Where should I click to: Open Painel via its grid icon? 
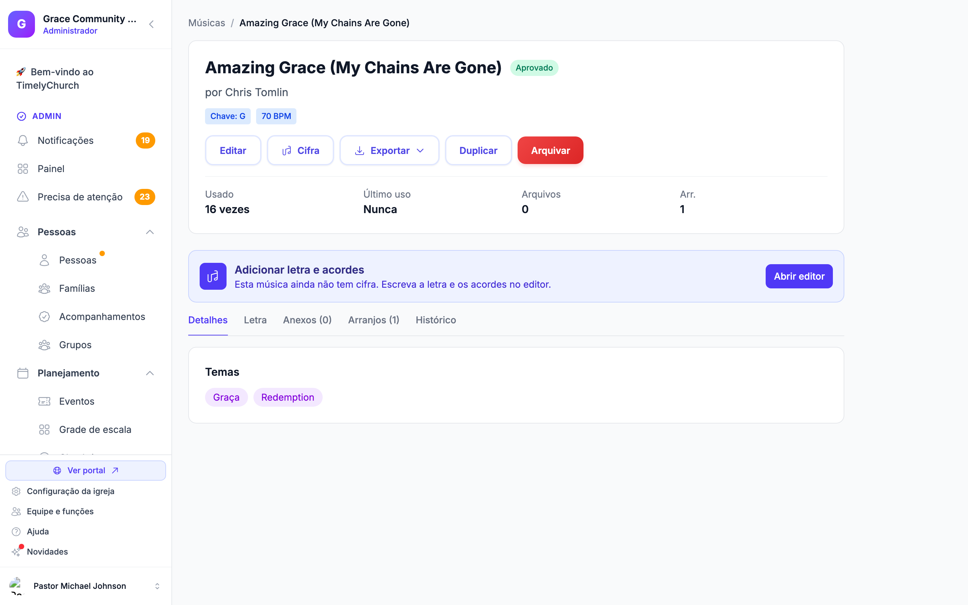pos(23,169)
